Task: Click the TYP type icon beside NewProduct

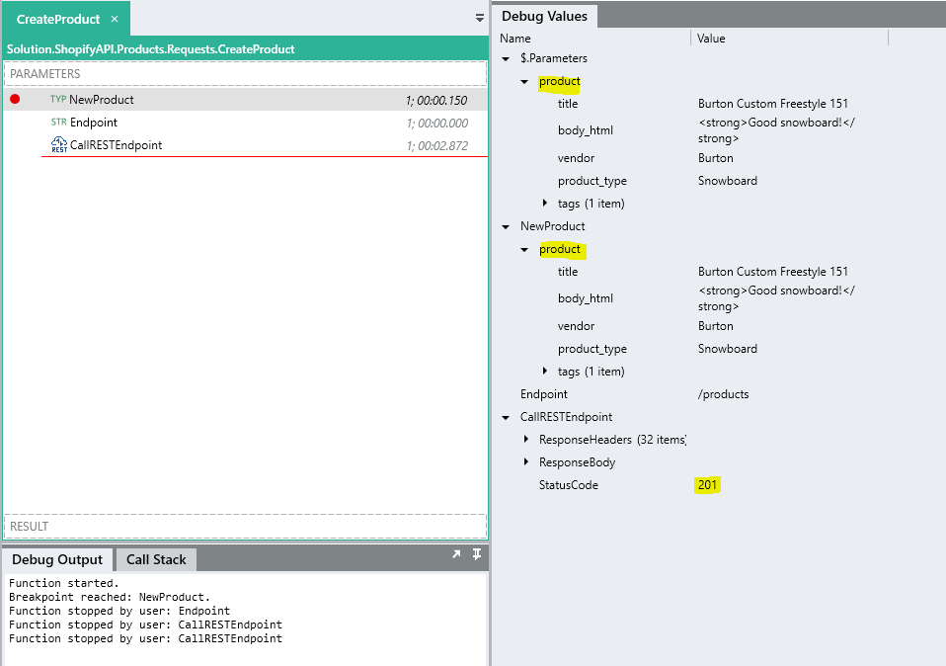Action: pyautogui.click(x=58, y=99)
